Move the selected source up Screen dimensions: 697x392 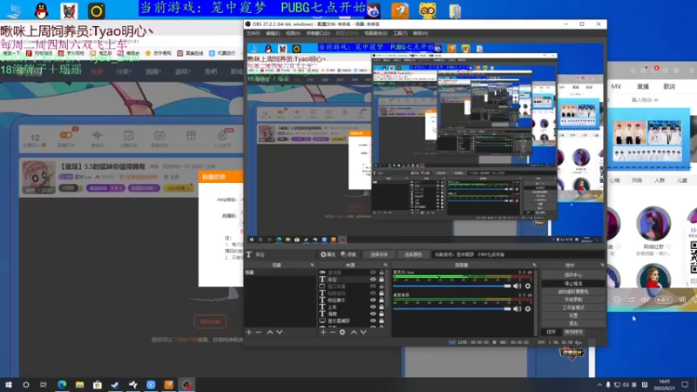point(354,332)
